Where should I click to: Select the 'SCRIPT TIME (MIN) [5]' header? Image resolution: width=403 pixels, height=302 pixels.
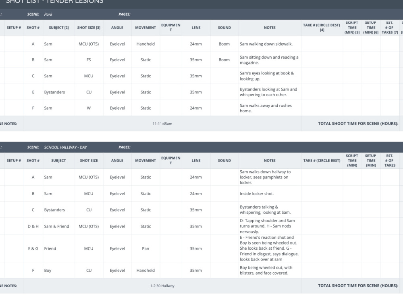coord(352,27)
